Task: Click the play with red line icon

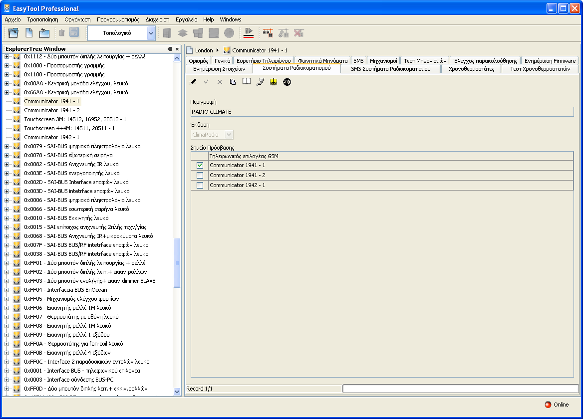Action: click(x=249, y=33)
